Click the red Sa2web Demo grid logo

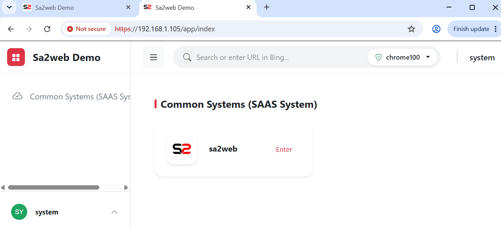(x=16, y=57)
